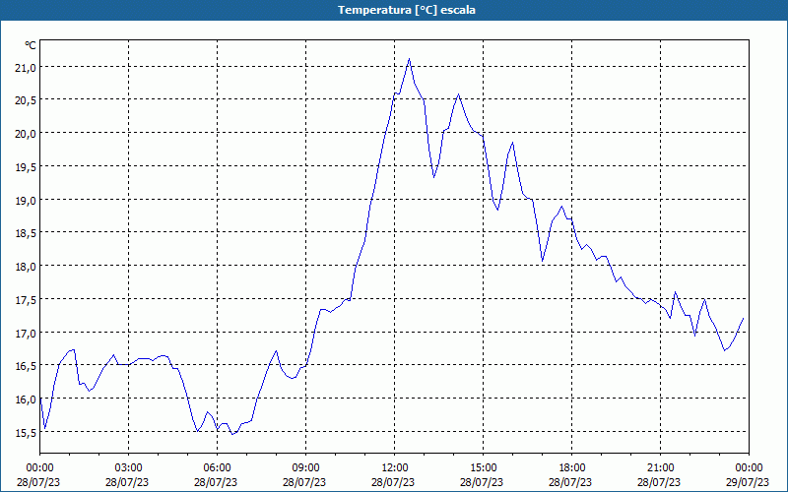
Task: Click the chart title 'Temperatura [°C] escala'
Action: pos(407,10)
